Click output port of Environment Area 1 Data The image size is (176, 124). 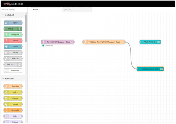[74, 42]
